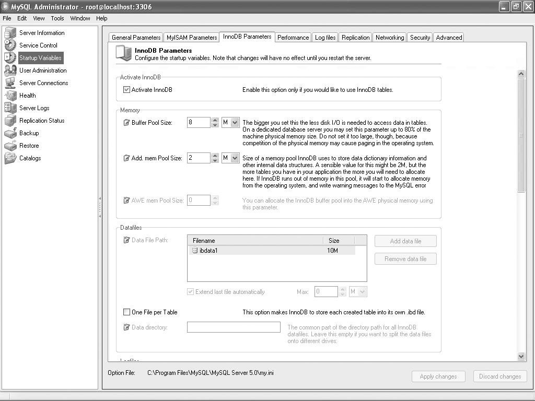Switch to General Parameters tab
Image resolution: width=535 pixels, height=401 pixels.
point(136,38)
